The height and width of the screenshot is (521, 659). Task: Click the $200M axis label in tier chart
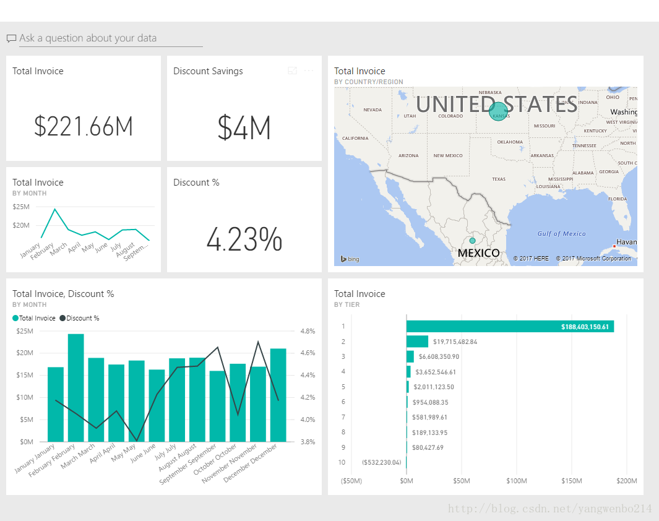[627, 481]
